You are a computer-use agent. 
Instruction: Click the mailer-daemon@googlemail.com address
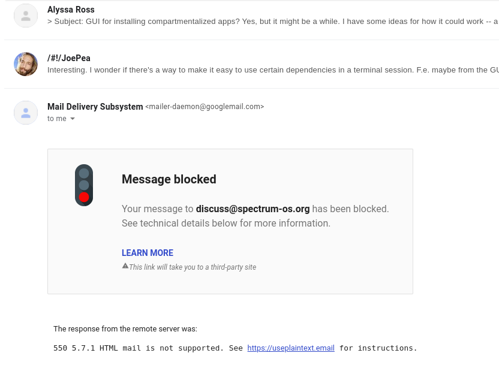[205, 107]
